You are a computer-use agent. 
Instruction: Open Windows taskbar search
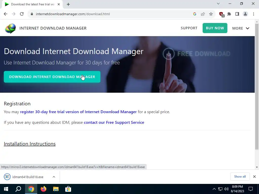(18, 189)
